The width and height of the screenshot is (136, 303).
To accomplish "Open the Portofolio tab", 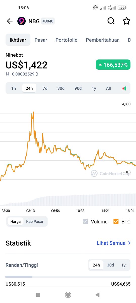I will (66, 40).
